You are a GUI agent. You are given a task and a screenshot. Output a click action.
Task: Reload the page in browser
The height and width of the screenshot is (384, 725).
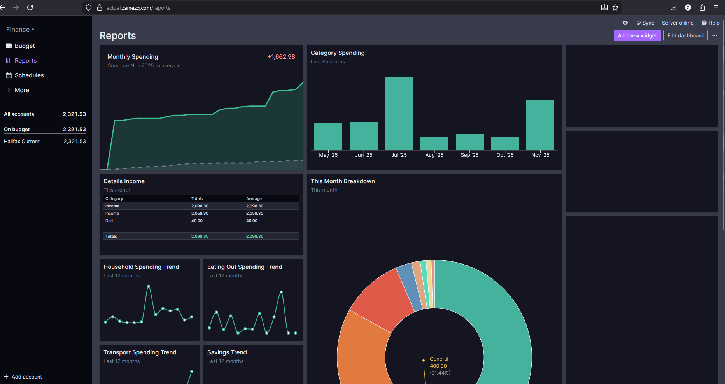30,7
